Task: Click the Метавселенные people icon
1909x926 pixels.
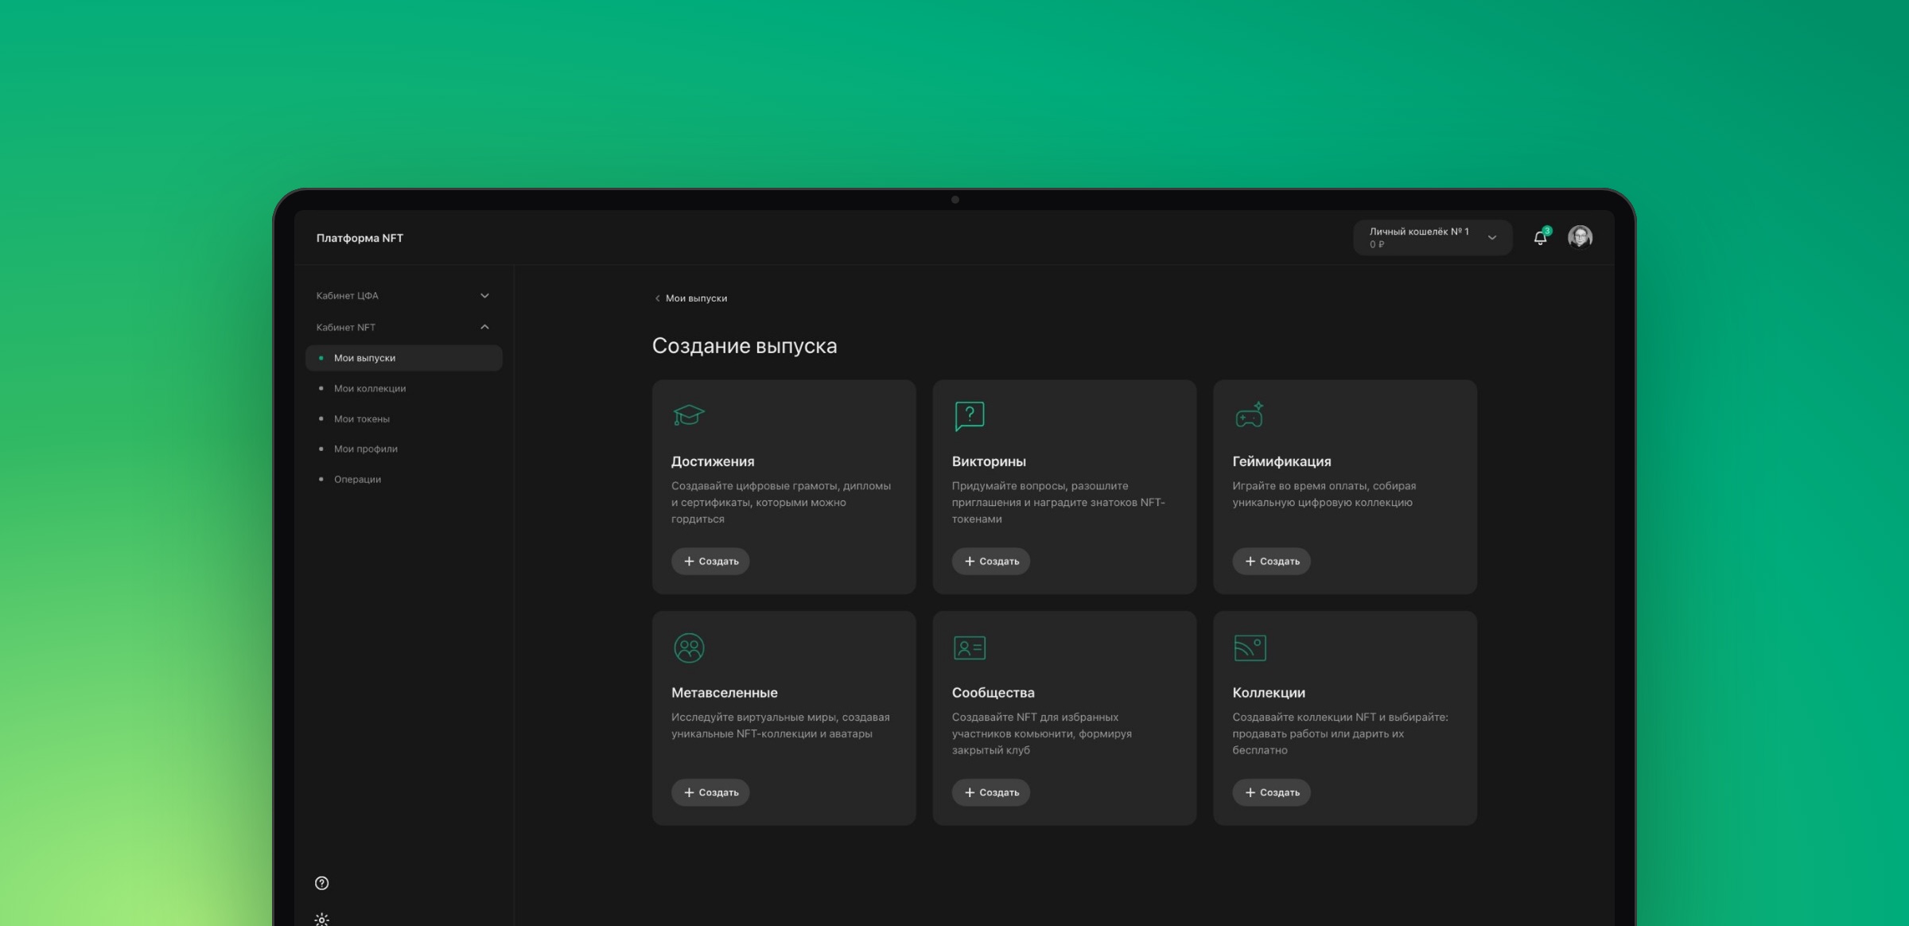Action: coord(689,648)
